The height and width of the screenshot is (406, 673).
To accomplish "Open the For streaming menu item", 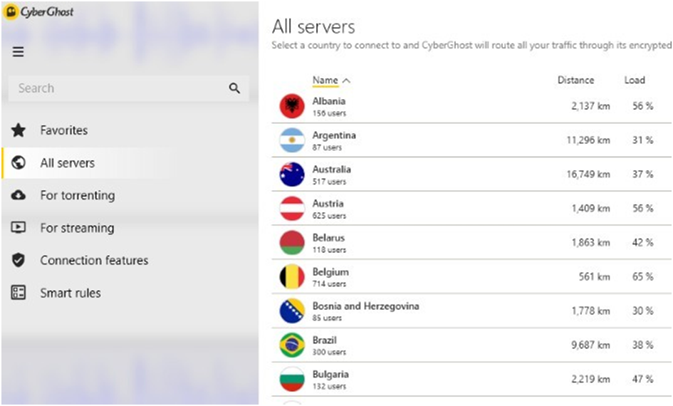I will [x=77, y=228].
